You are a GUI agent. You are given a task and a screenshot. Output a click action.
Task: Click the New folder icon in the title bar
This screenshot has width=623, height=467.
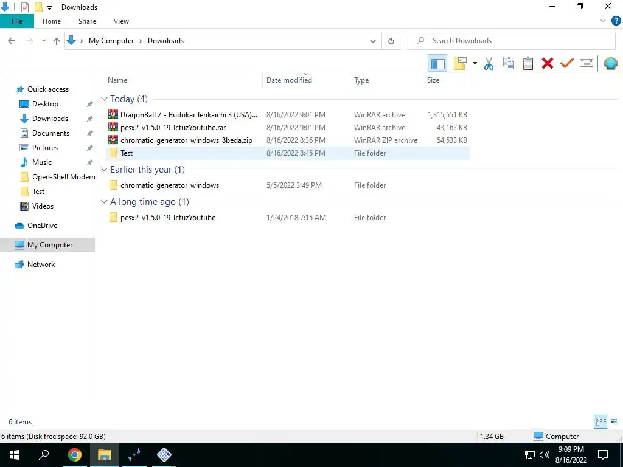38,7
